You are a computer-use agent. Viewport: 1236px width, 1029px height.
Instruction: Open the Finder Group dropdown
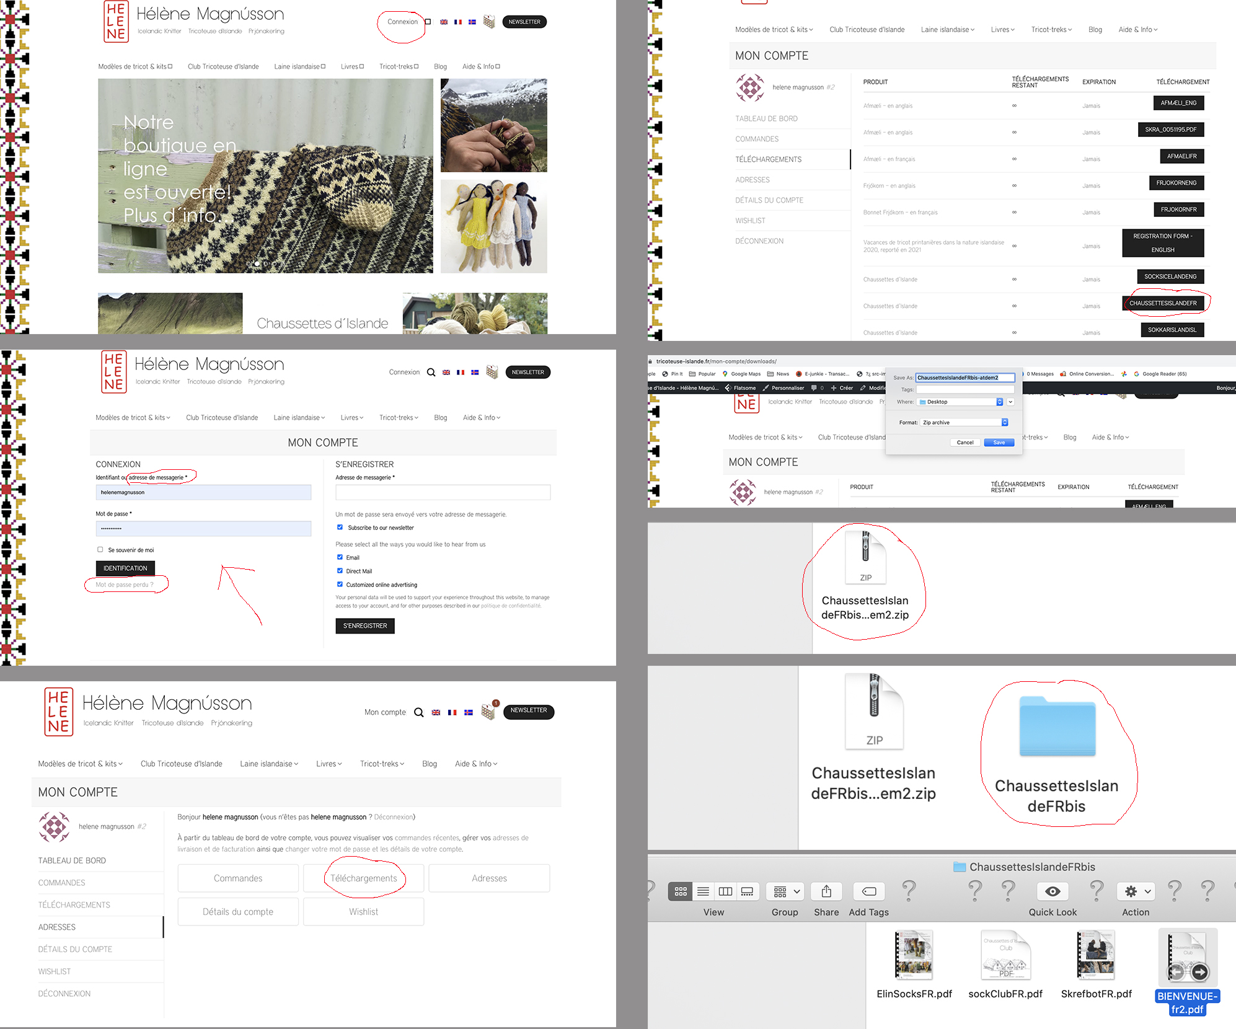click(x=785, y=891)
